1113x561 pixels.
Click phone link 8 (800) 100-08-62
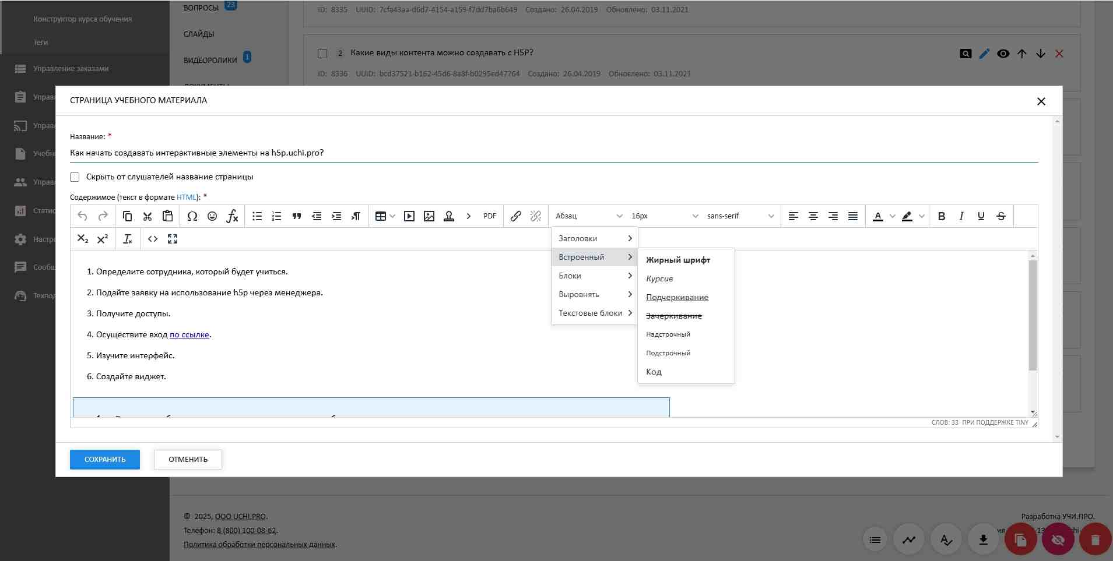tap(246, 531)
